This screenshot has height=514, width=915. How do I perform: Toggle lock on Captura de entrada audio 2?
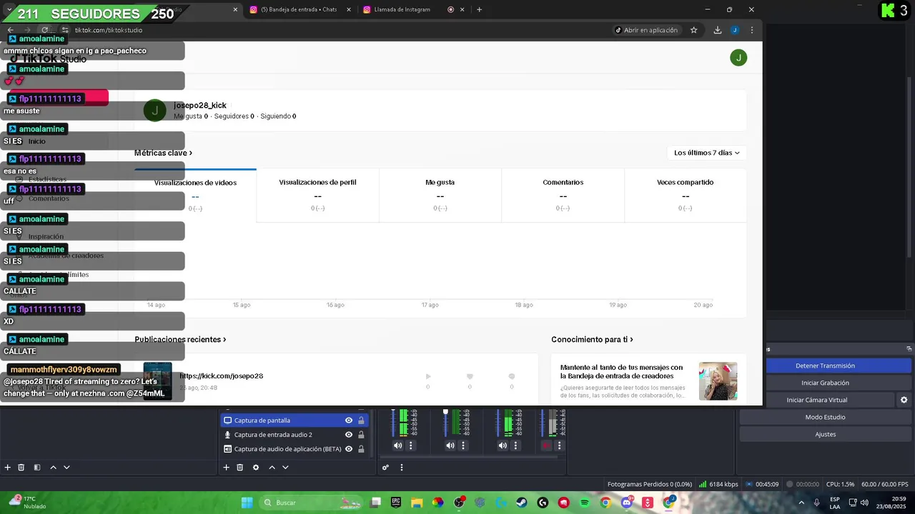pos(361,435)
